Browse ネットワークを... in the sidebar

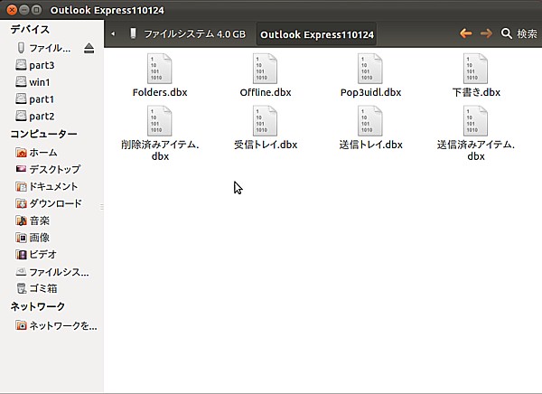click(x=56, y=325)
